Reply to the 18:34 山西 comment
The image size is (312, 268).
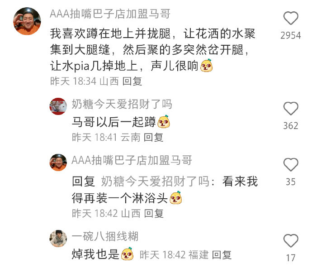132,81
